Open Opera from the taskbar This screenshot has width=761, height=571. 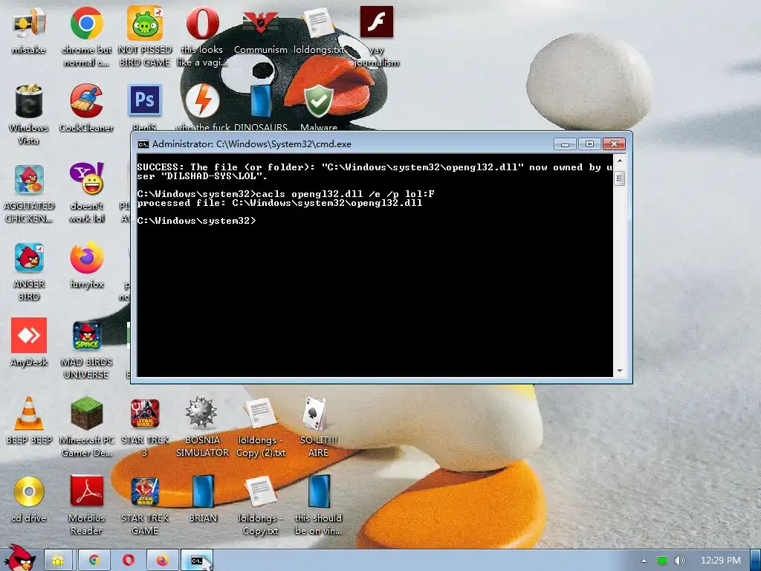pyautogui.click(x=128, y=561)
